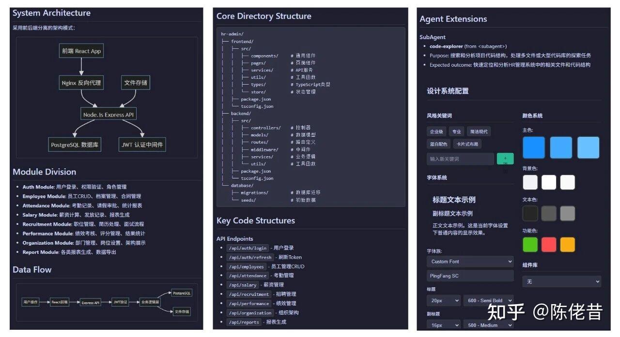Select the 企业级 style keyword tag
The width and height of the screenshot is (620, 337).
click(x=436, y=132)
